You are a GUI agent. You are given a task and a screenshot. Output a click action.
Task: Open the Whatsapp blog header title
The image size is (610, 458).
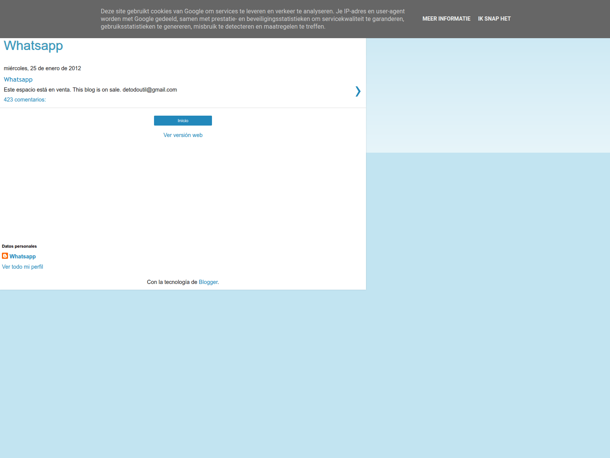coord(33,46)
